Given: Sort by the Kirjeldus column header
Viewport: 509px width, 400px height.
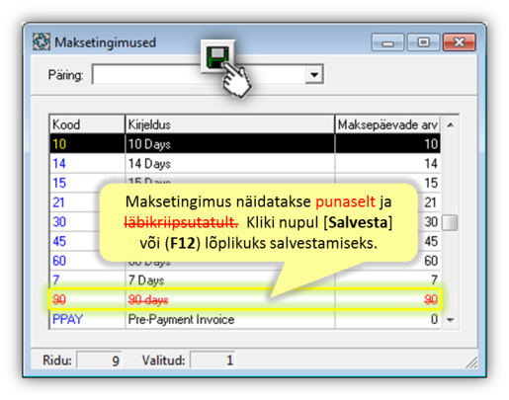Looking at the screenshot, I should coord(229,124).
